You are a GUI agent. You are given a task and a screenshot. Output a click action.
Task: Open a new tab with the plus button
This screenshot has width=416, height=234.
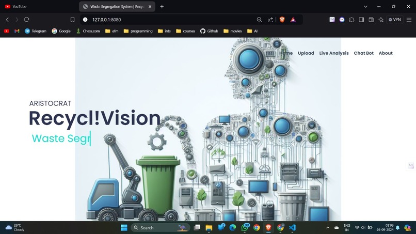pyautogui.click(x=162, y=7)
